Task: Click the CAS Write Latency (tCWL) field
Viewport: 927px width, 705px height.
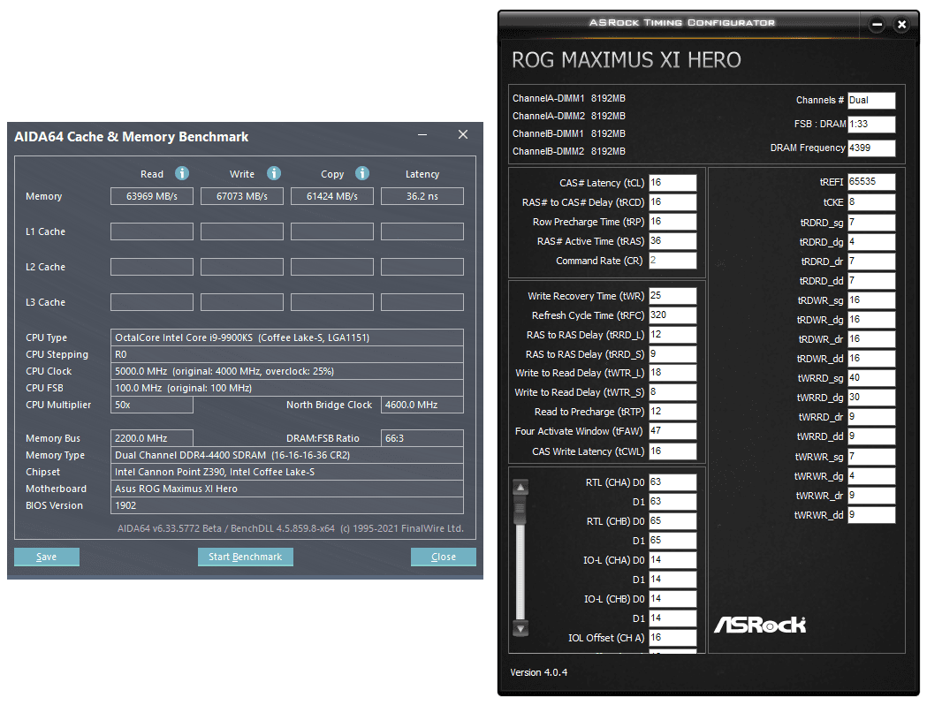Action: pos(672,451)
